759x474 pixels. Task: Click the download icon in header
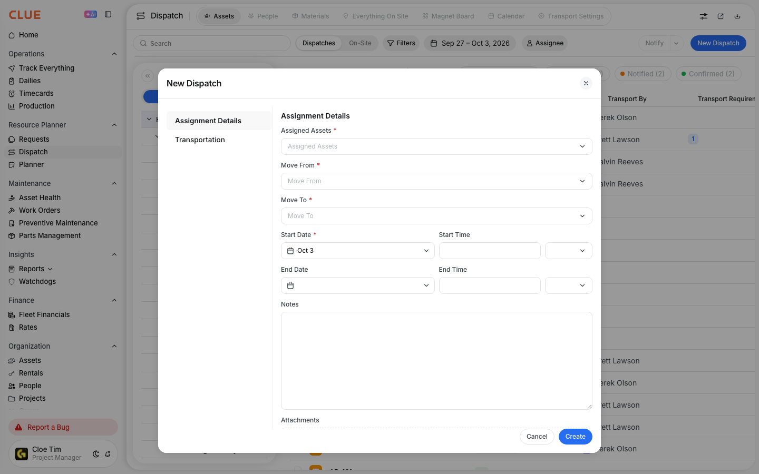(x=737, y=16)
